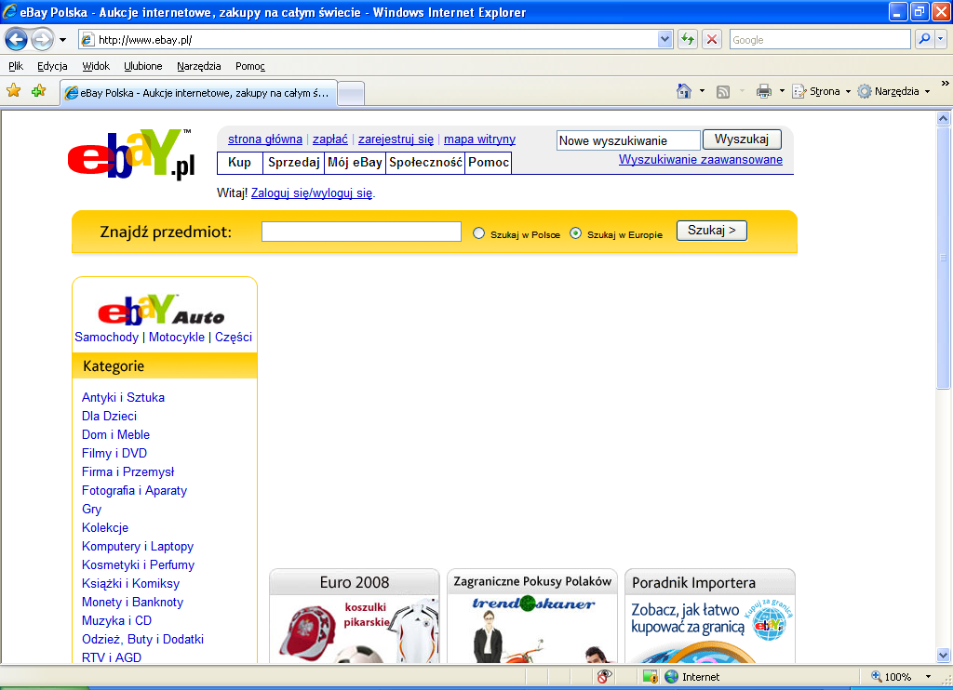Open the Plik menu
The width and height of the screenshot is (953, 690).
coord(16,66)
